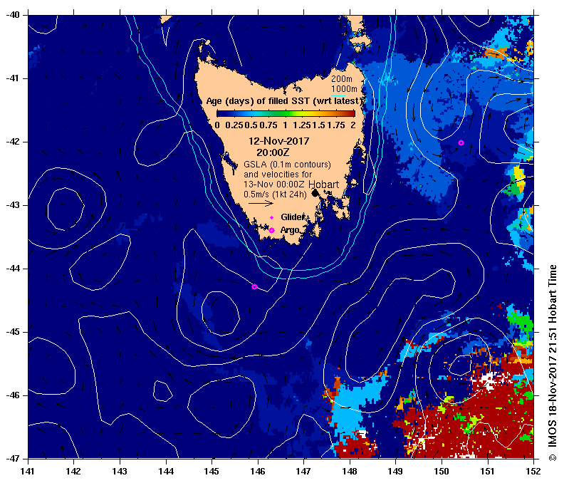Click the '1000m' depth contour label
This screenshot has height=483, width=564.
coord(344,89)
